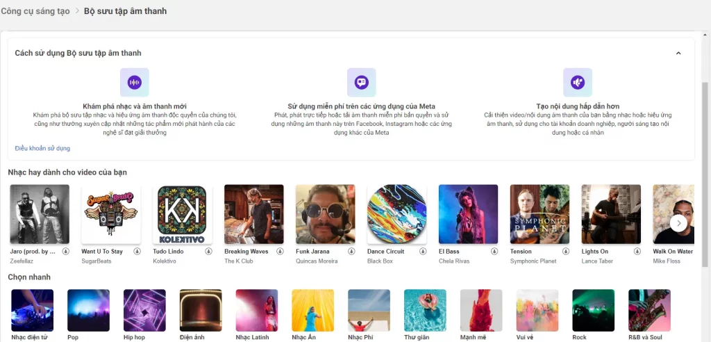Image resolution: width=711 pixels, height=342 pixels.
Task: Open the Symphonic Planet Tension cover
Action: click(x=539, y=214)
